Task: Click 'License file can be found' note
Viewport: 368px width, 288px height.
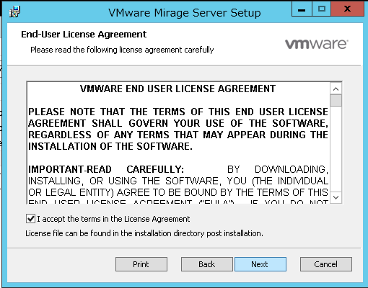Action: 144,233
